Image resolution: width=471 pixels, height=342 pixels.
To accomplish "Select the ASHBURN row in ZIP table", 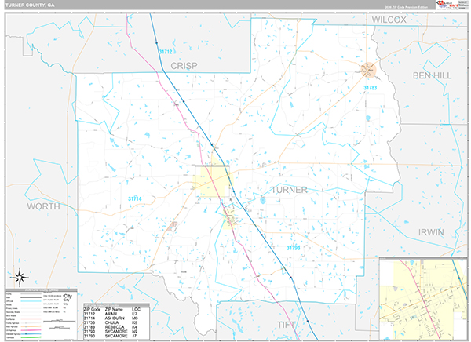I will pyautogui.click(x=116, y=318).
